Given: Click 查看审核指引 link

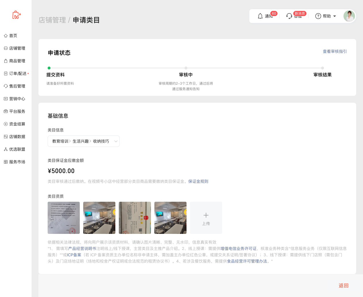Looking at the screenshot, I should pyautogui.click(x=335, y=51).
